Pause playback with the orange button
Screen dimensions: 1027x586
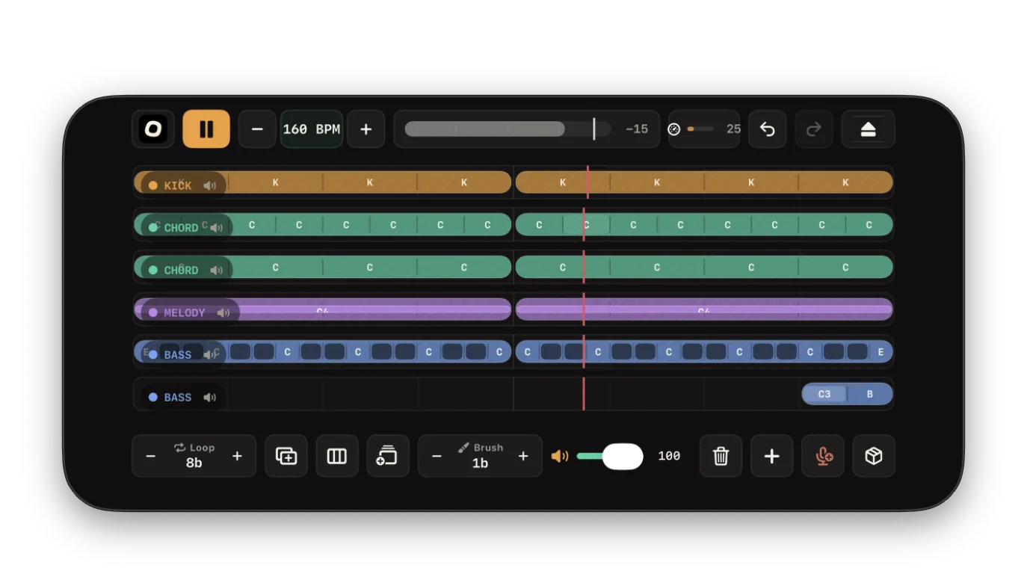click(x=206, y=129)
